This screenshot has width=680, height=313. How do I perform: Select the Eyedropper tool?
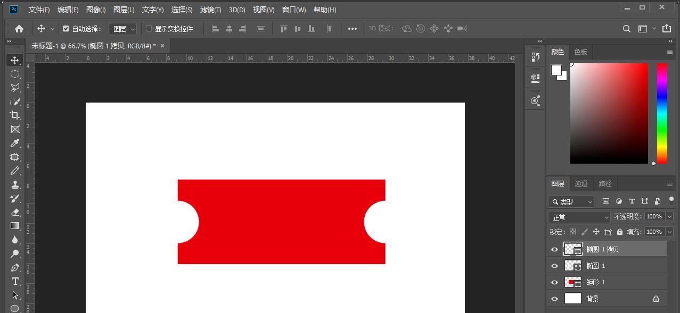point(15,143)
